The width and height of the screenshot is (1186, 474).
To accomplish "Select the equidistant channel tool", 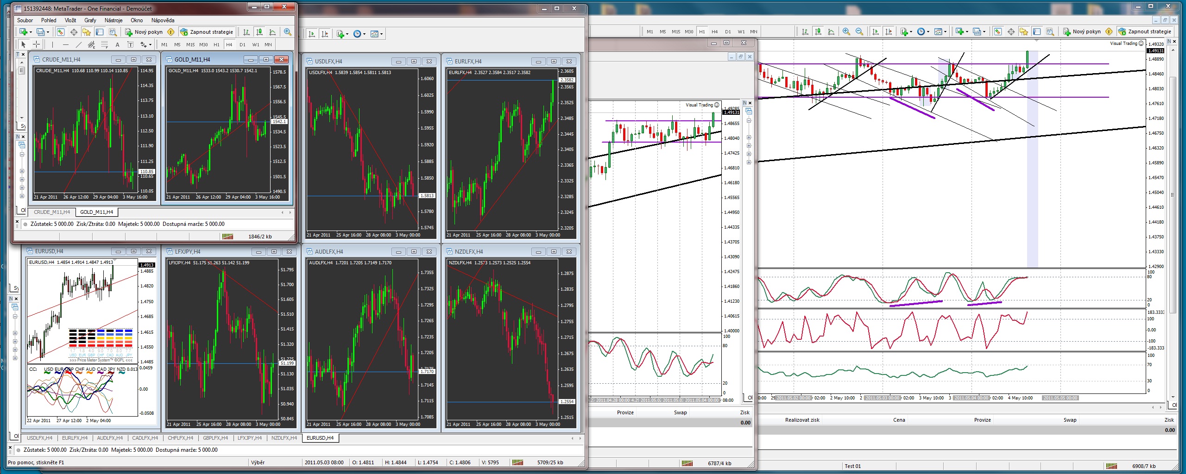I will 91,44.
